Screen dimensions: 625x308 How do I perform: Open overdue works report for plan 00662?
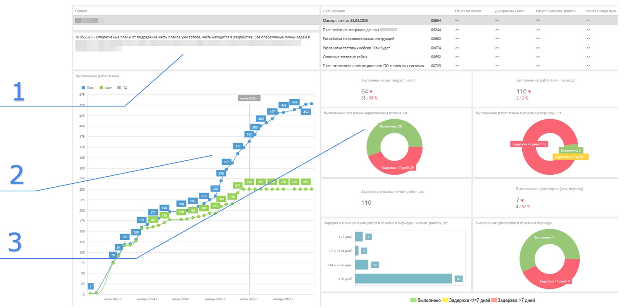tap(538, 38)
